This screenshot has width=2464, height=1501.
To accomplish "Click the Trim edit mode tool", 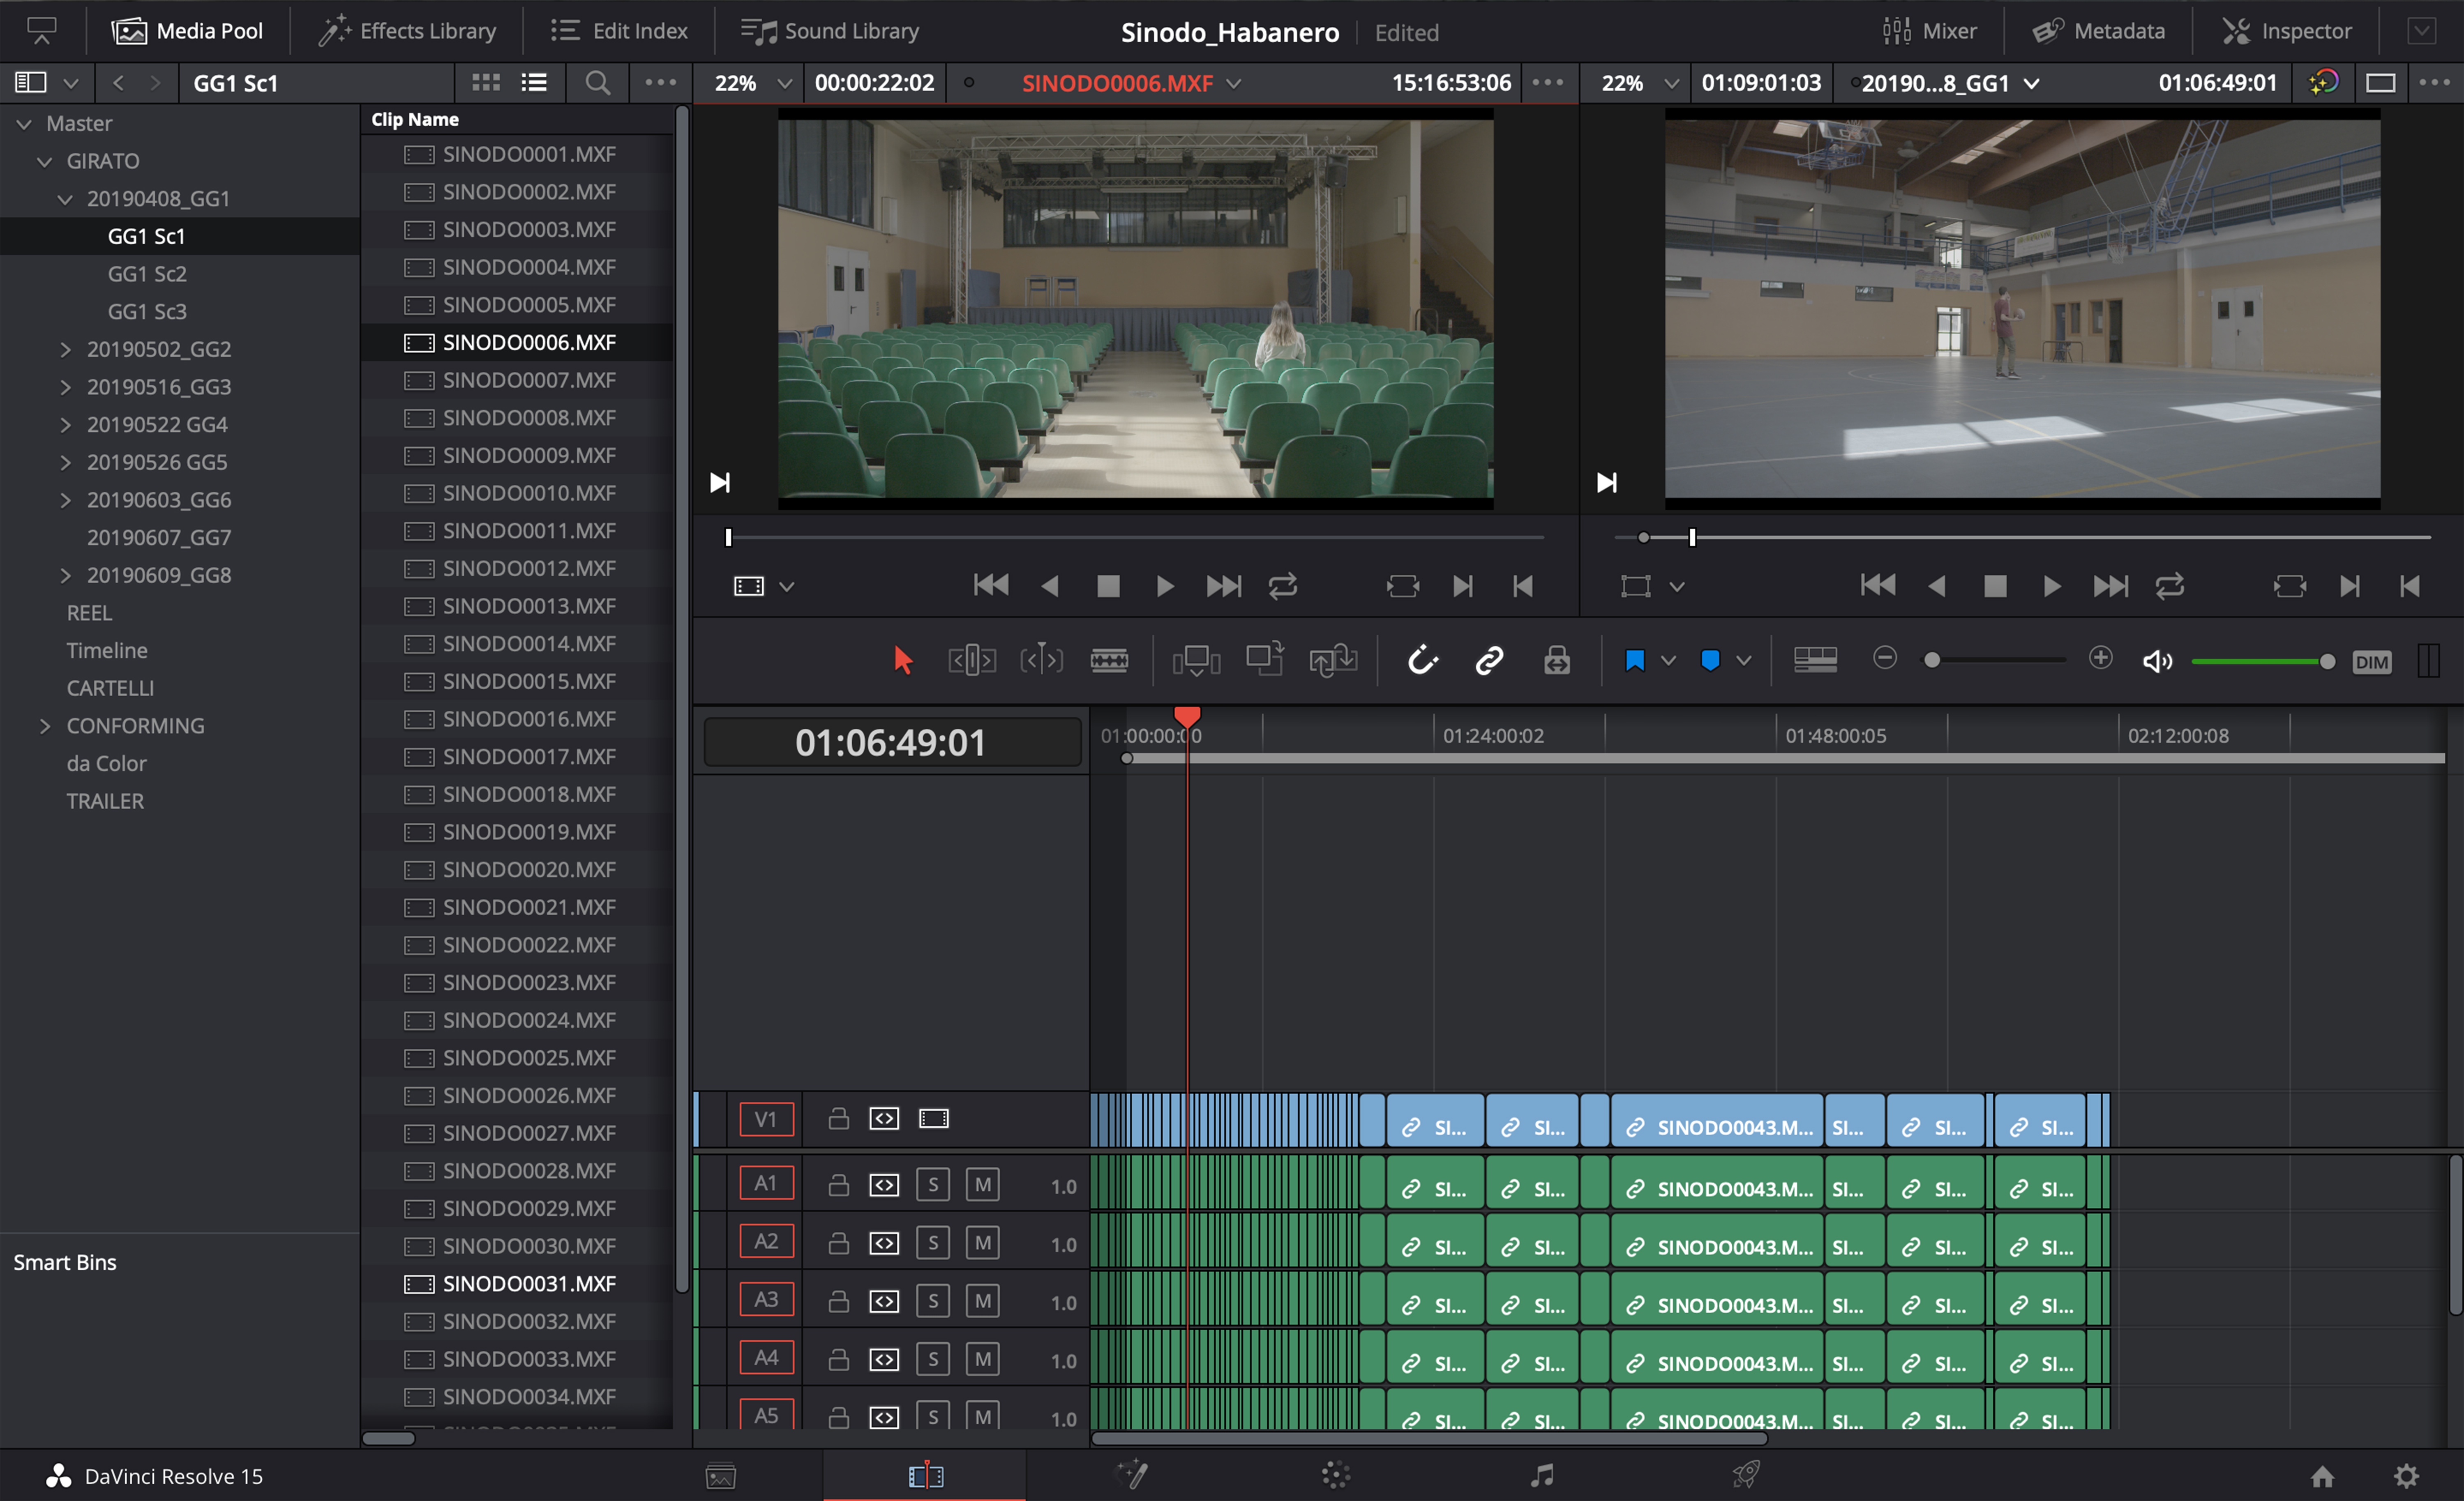I will (971, 661).
